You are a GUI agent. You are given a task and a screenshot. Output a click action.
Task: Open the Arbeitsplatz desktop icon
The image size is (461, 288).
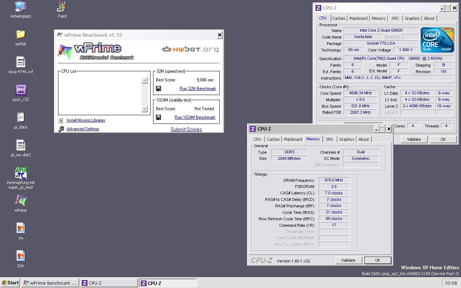click(x=21, y=6)
